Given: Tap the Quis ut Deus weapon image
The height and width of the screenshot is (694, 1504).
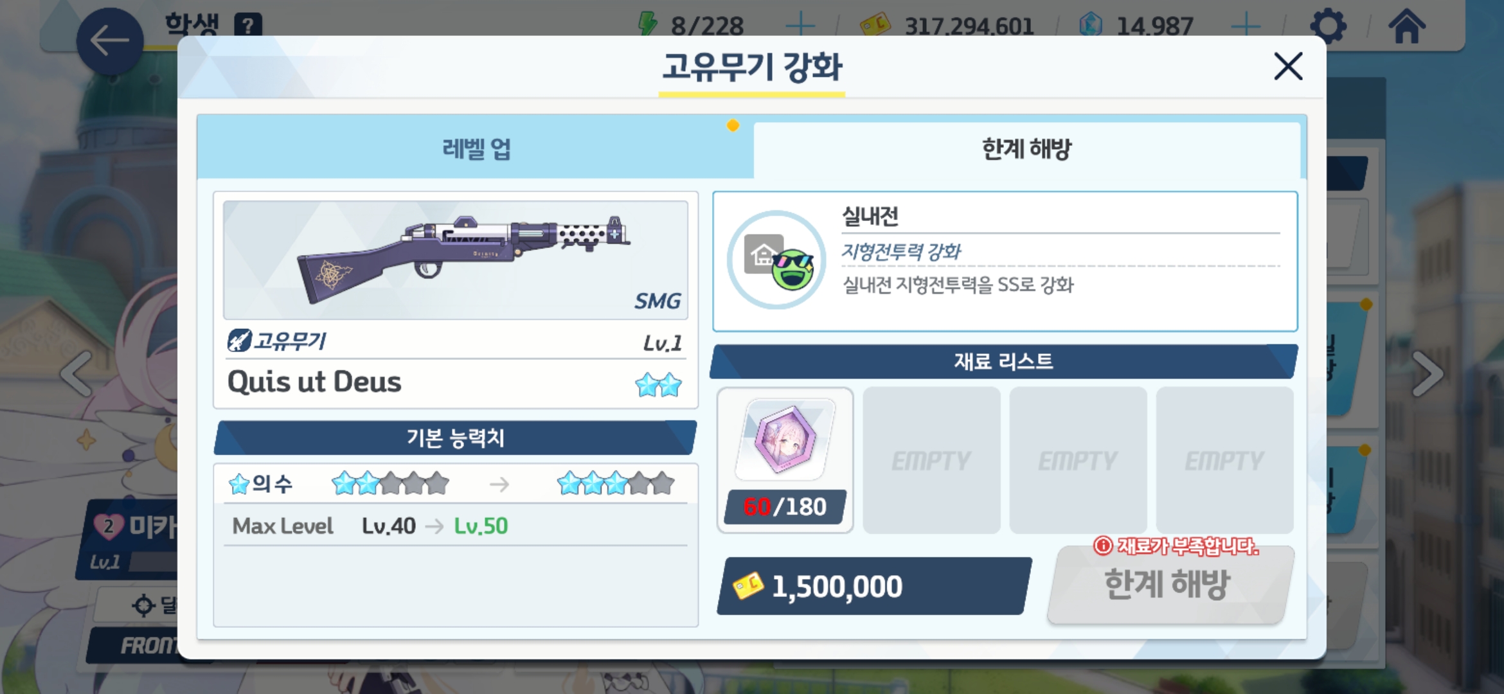Looking at the screenshot, I should (x=456, y=260).
